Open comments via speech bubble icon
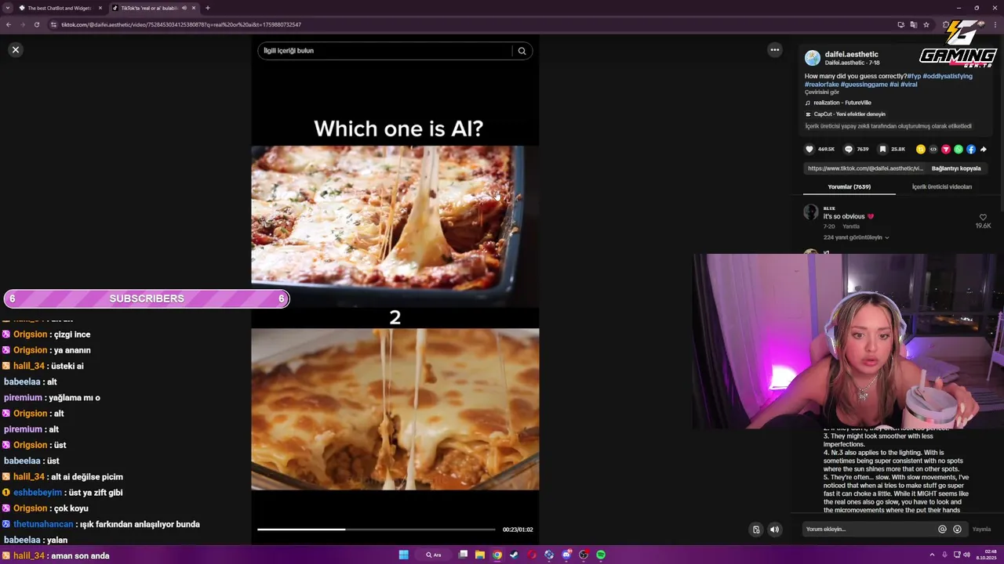Image resolution: width=1004 pixels, height=564 pixels. coord(848,149)
